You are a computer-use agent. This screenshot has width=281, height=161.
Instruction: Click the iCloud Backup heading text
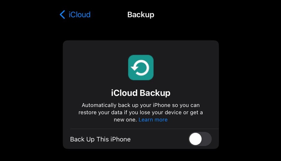coord(141,93)
